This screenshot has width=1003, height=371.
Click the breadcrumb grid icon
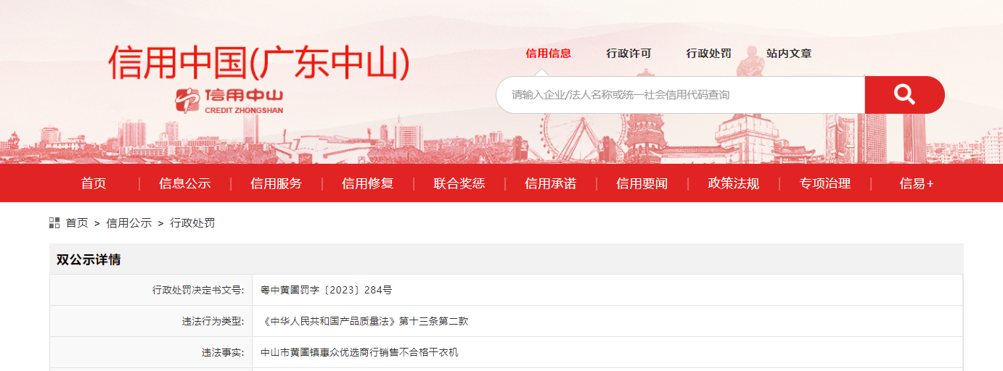click(x=54, y=222)
